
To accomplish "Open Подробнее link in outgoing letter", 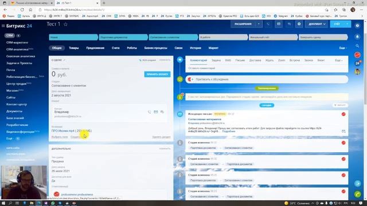I will [x=228, y=132].
